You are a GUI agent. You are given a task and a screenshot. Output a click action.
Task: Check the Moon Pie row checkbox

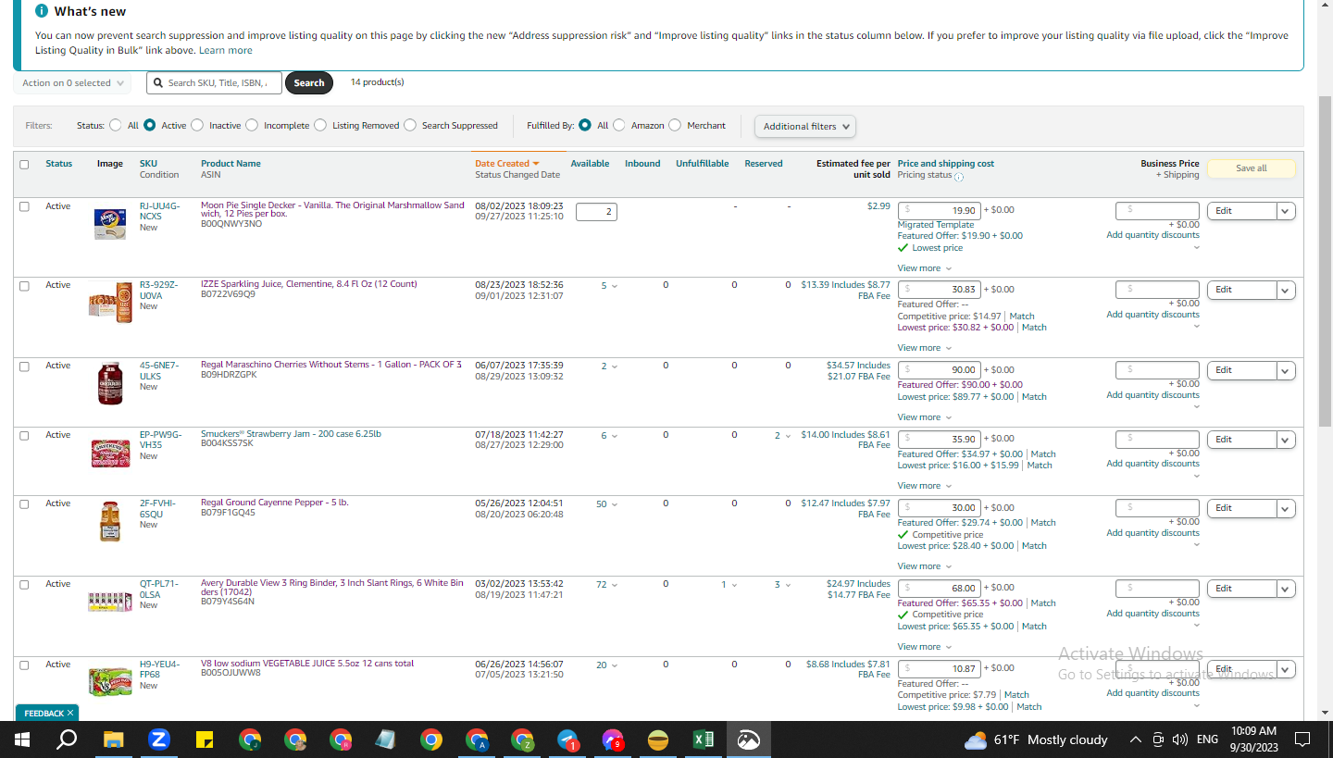pos(24,206)
